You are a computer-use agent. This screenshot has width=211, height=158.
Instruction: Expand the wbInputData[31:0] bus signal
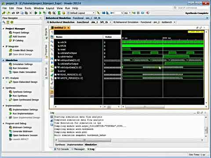pyautogui.click(x=55, y=60)
